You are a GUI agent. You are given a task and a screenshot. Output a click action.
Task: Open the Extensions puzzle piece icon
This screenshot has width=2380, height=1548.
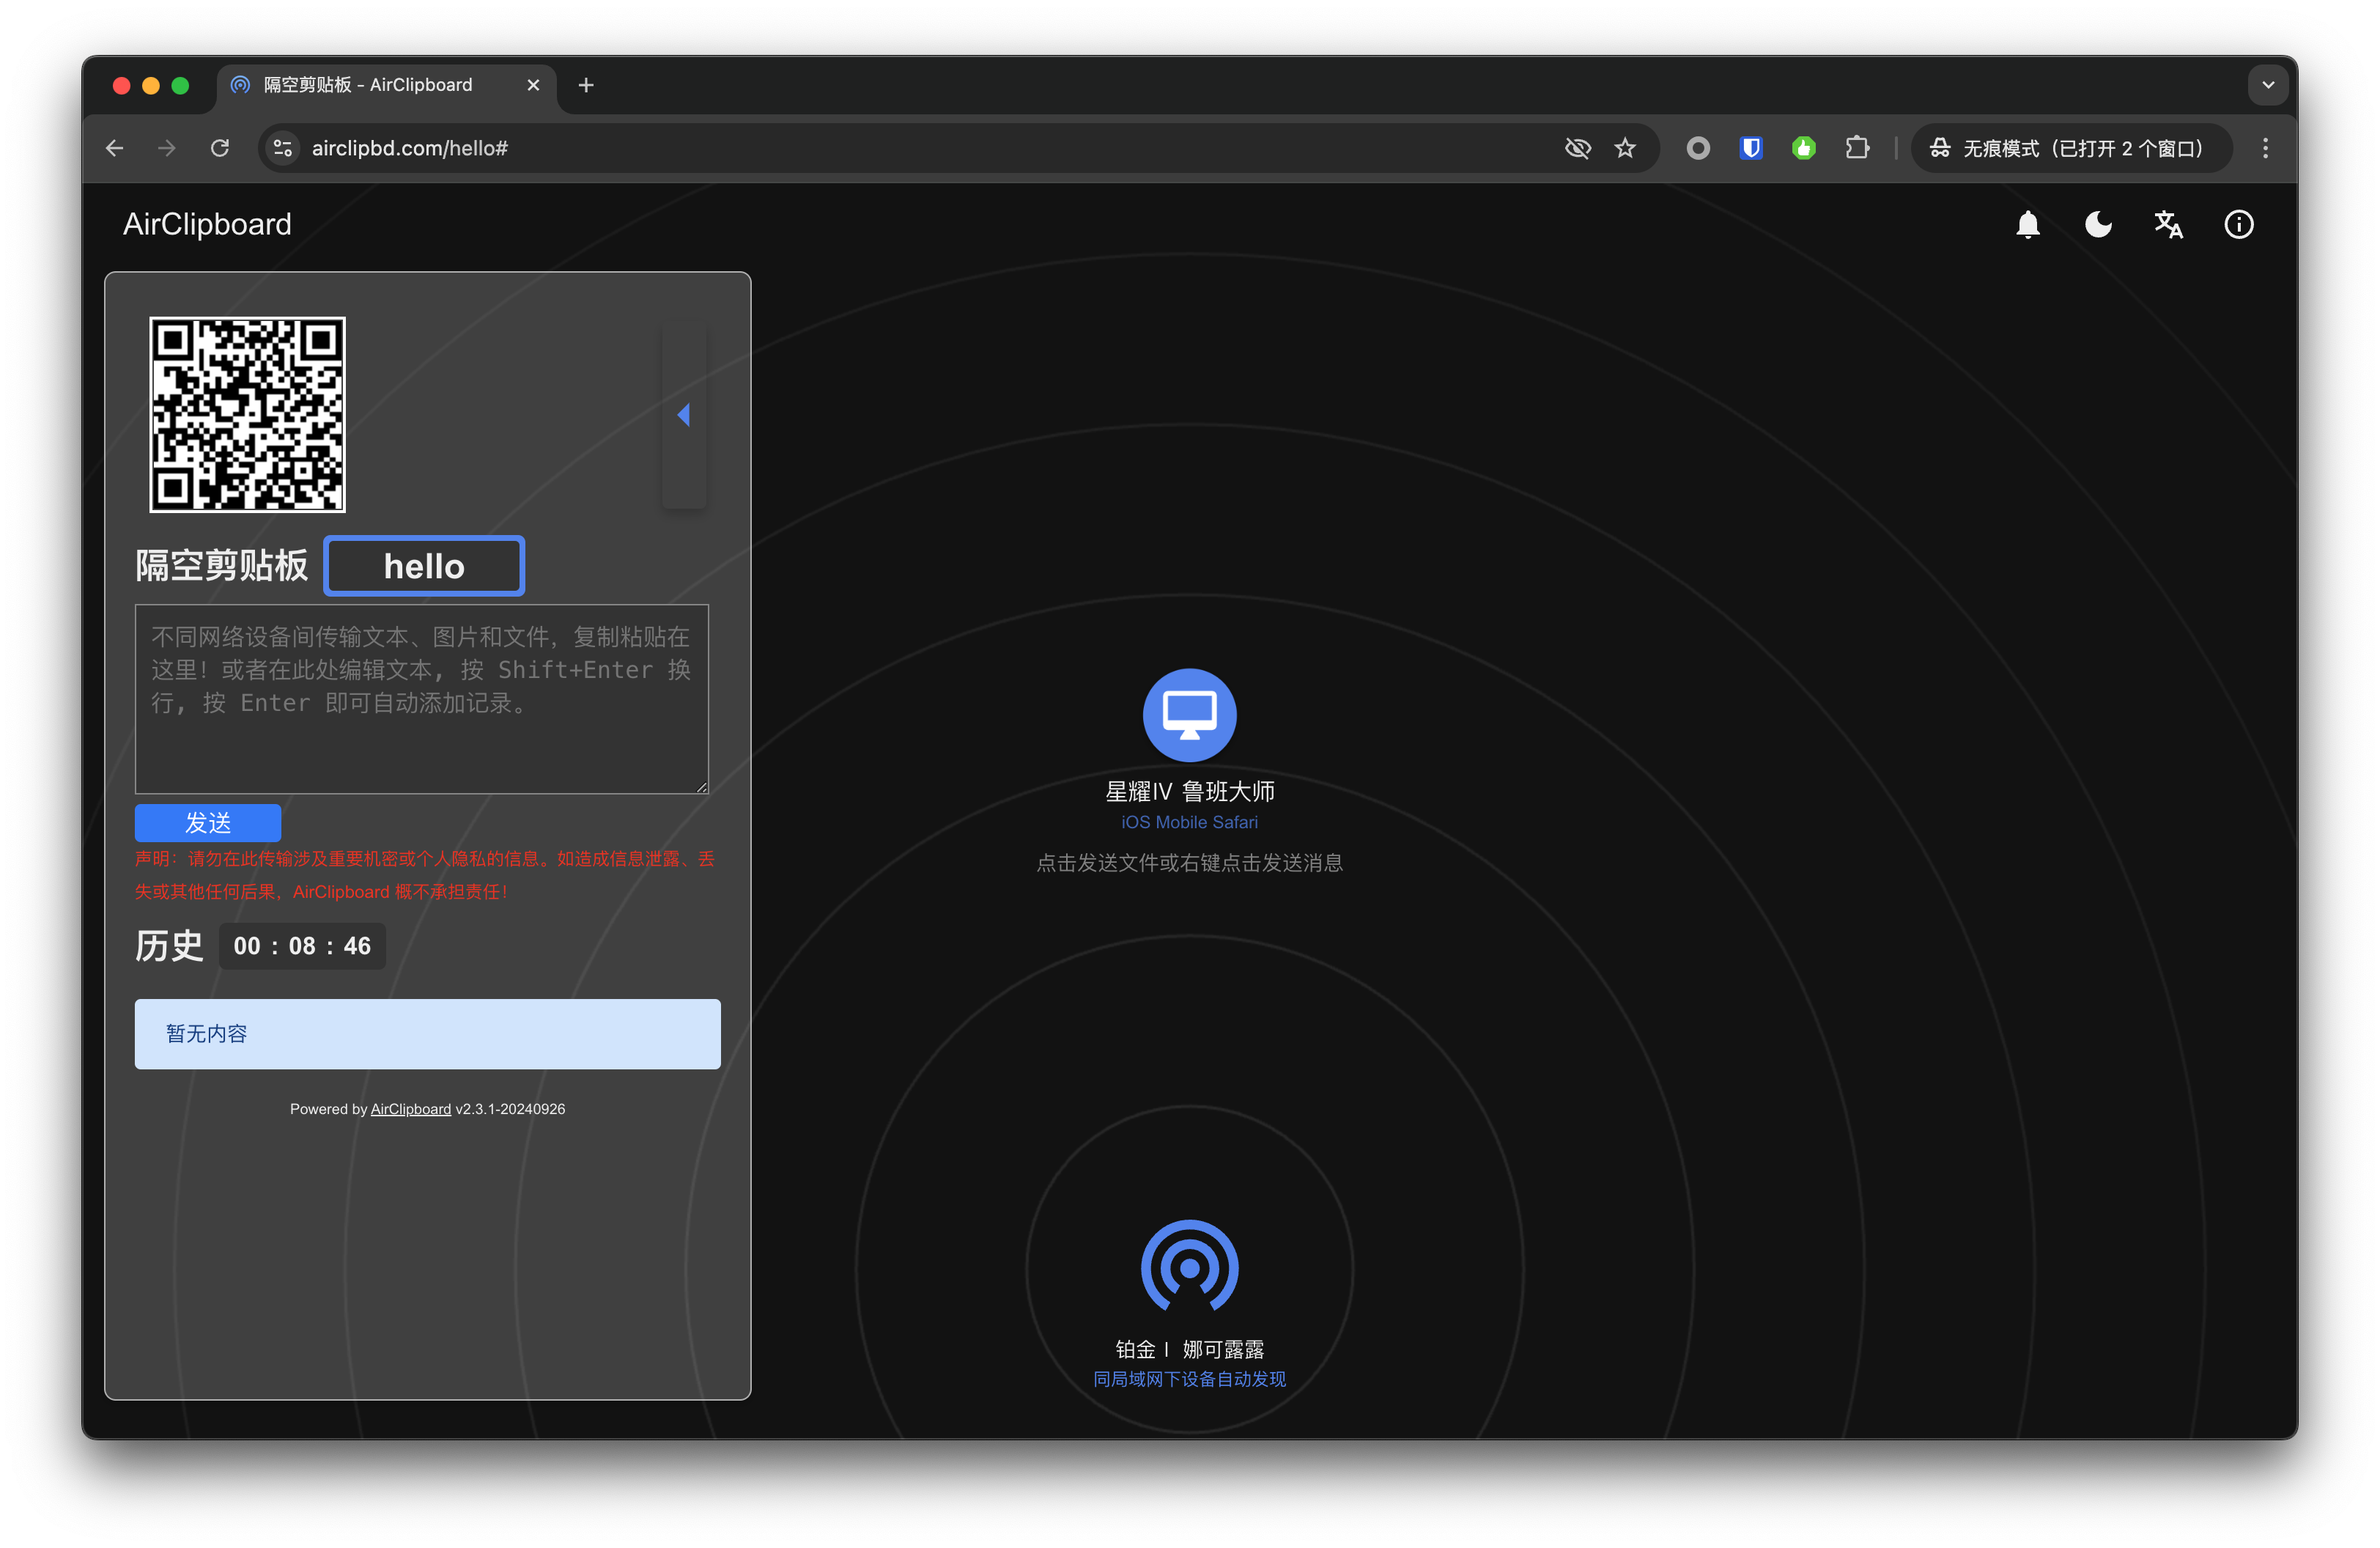[1857, 148]
